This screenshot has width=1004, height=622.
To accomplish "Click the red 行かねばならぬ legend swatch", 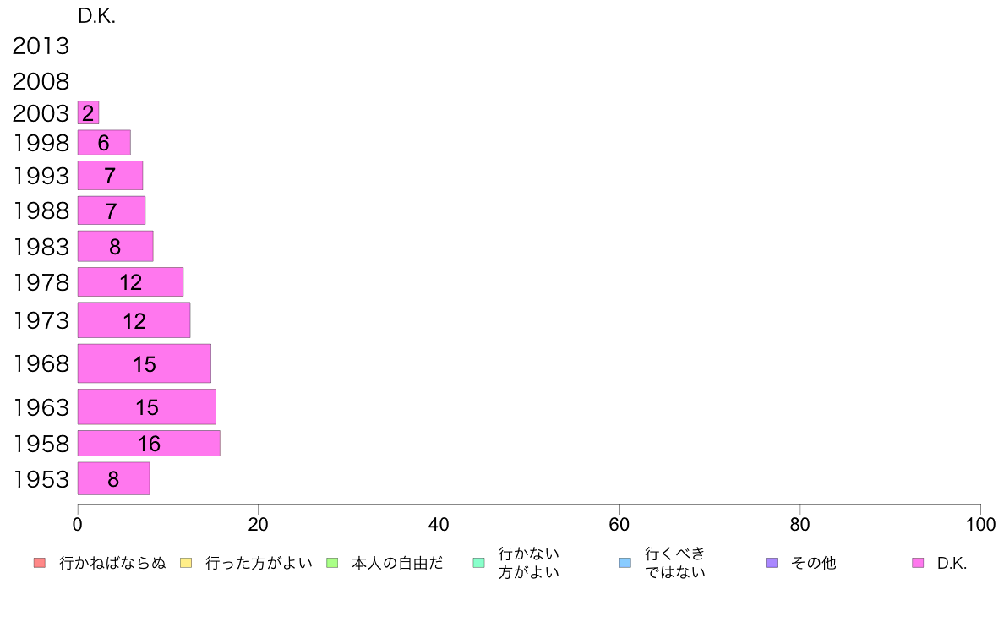I will click(x=40, y=563).
